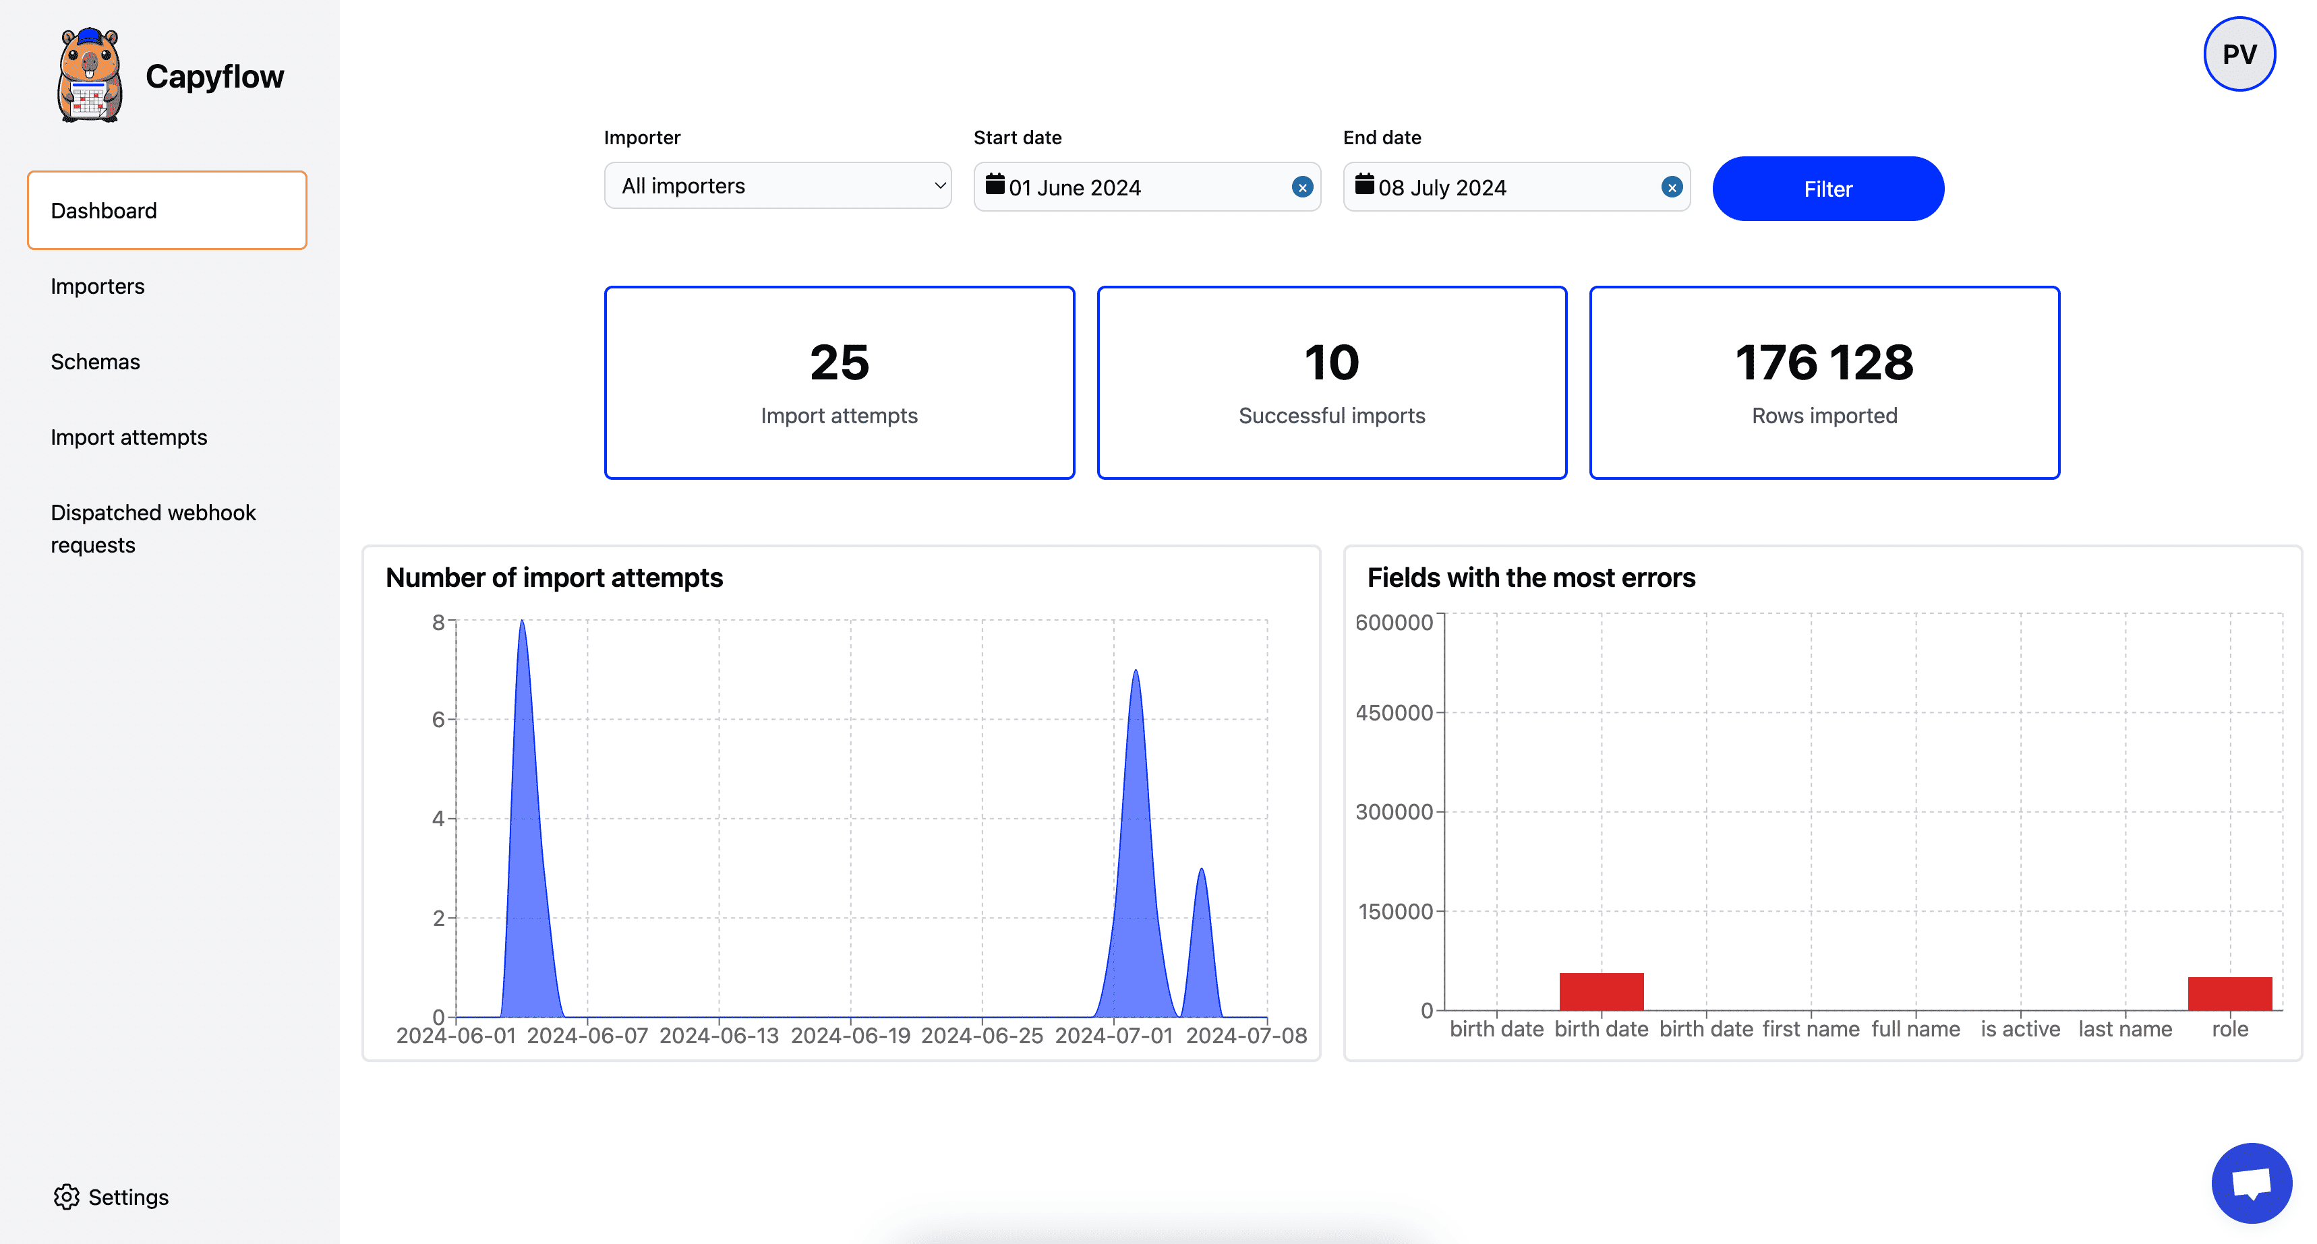The image size is (2317, 1244).
Task: Click the PV user avatar
Action: [x=2239, y=54]
